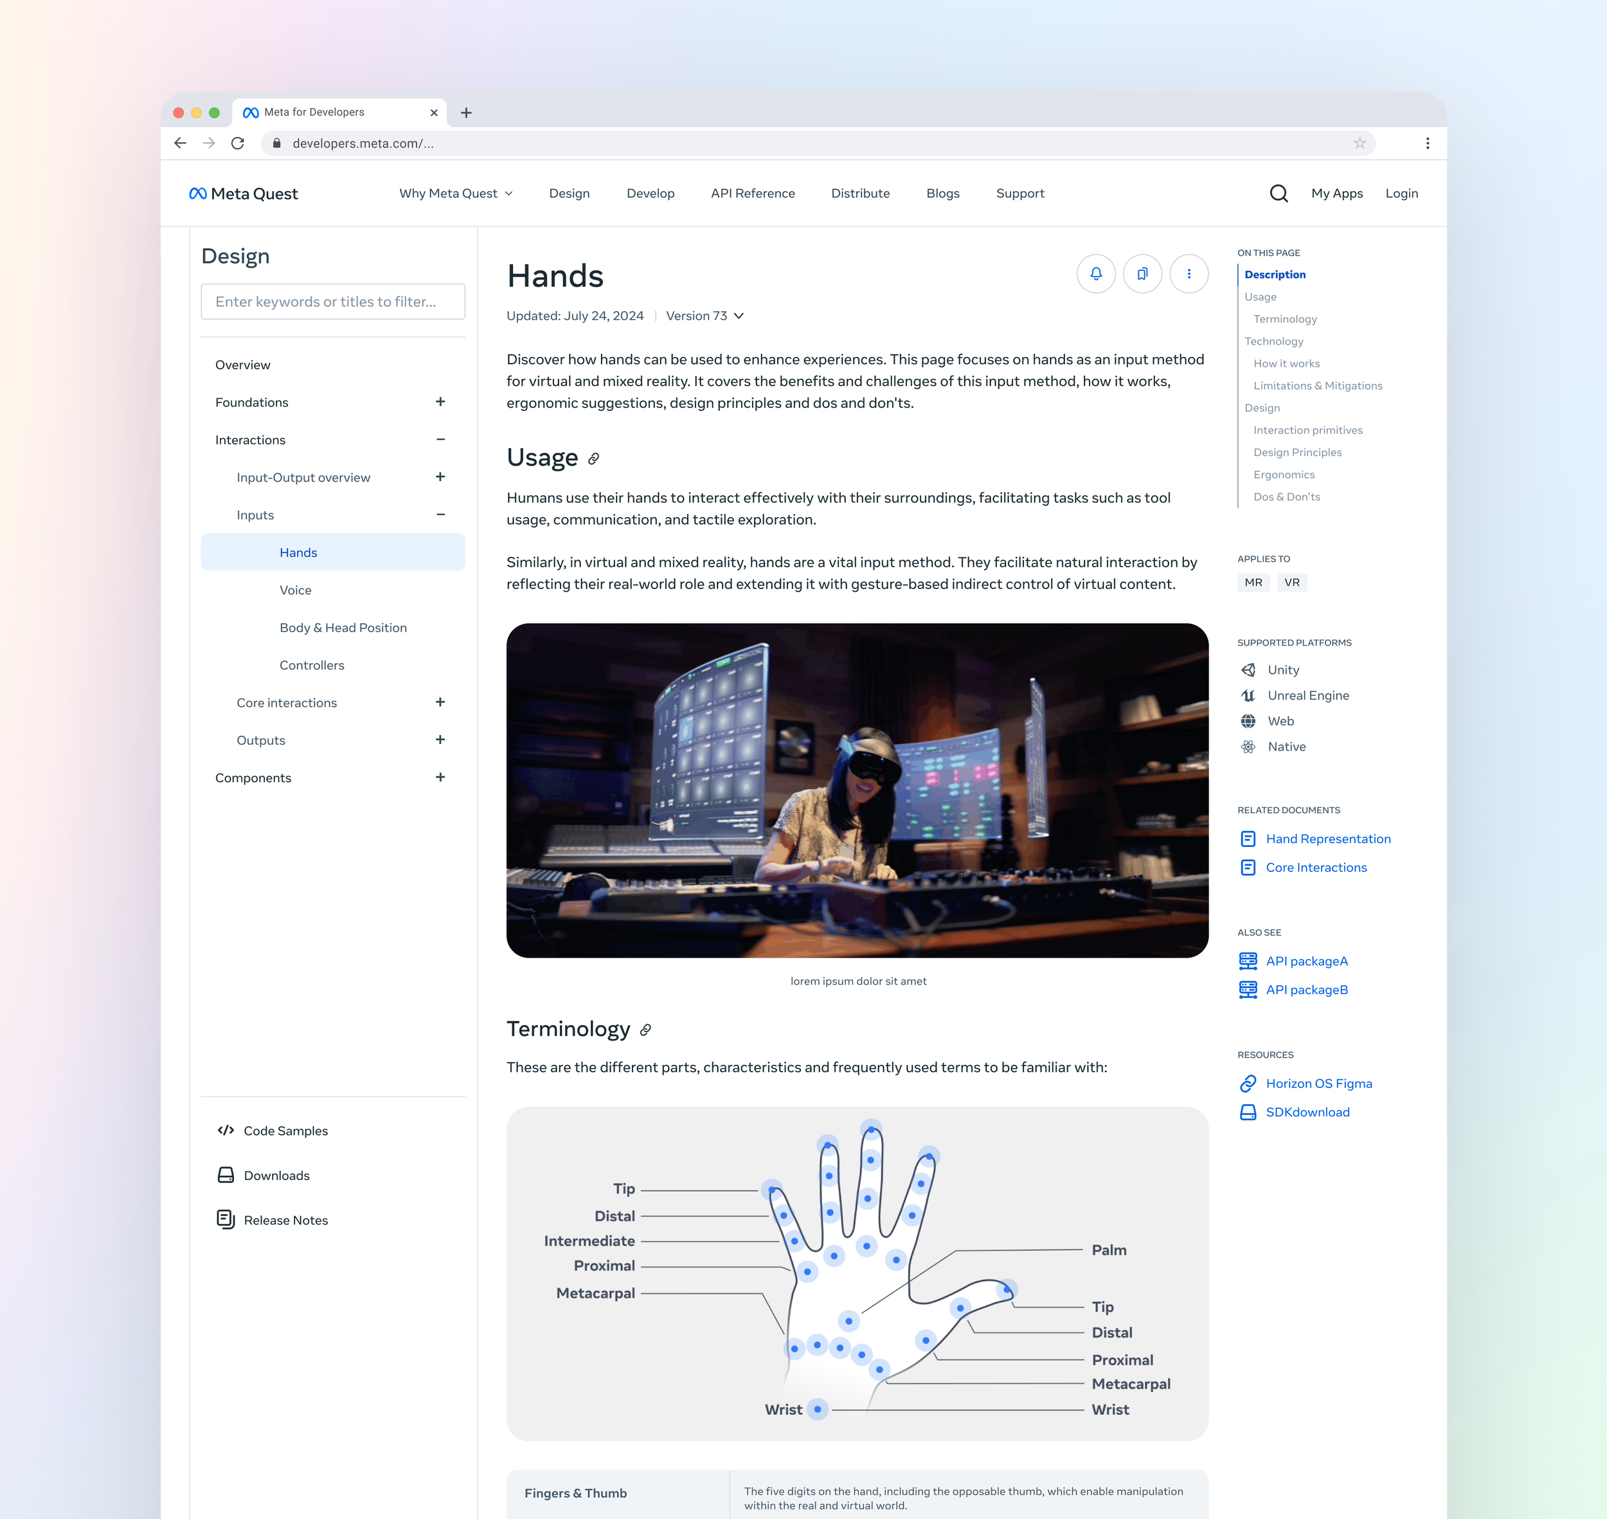
Task: Click the Meta for Developers browser tab
Action: pos(339,113)
